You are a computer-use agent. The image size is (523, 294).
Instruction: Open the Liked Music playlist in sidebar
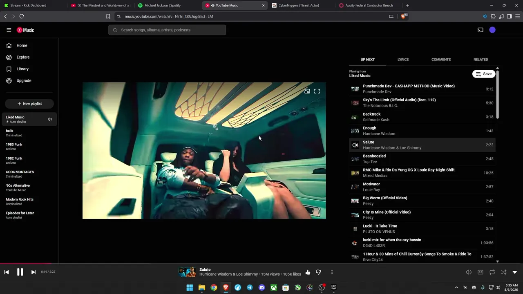(x=29, y=119)
